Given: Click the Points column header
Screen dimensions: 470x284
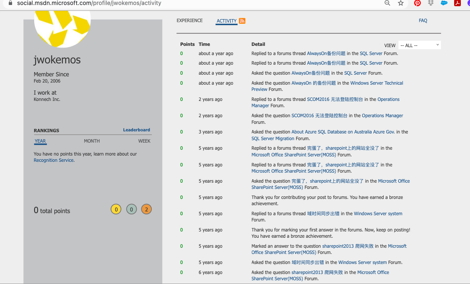Looking at the screenshot, I should click(187, 44).
